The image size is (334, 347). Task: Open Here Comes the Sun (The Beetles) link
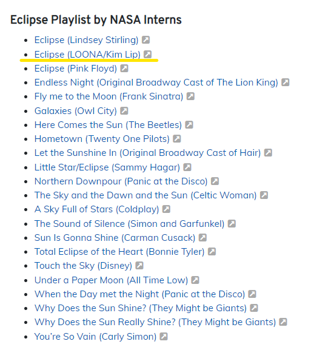pyautogui.click(x=108, y=125)
